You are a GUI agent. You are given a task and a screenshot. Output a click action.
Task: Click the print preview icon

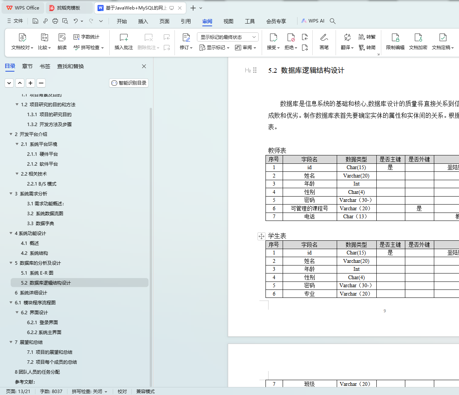(x=65, y=21)
